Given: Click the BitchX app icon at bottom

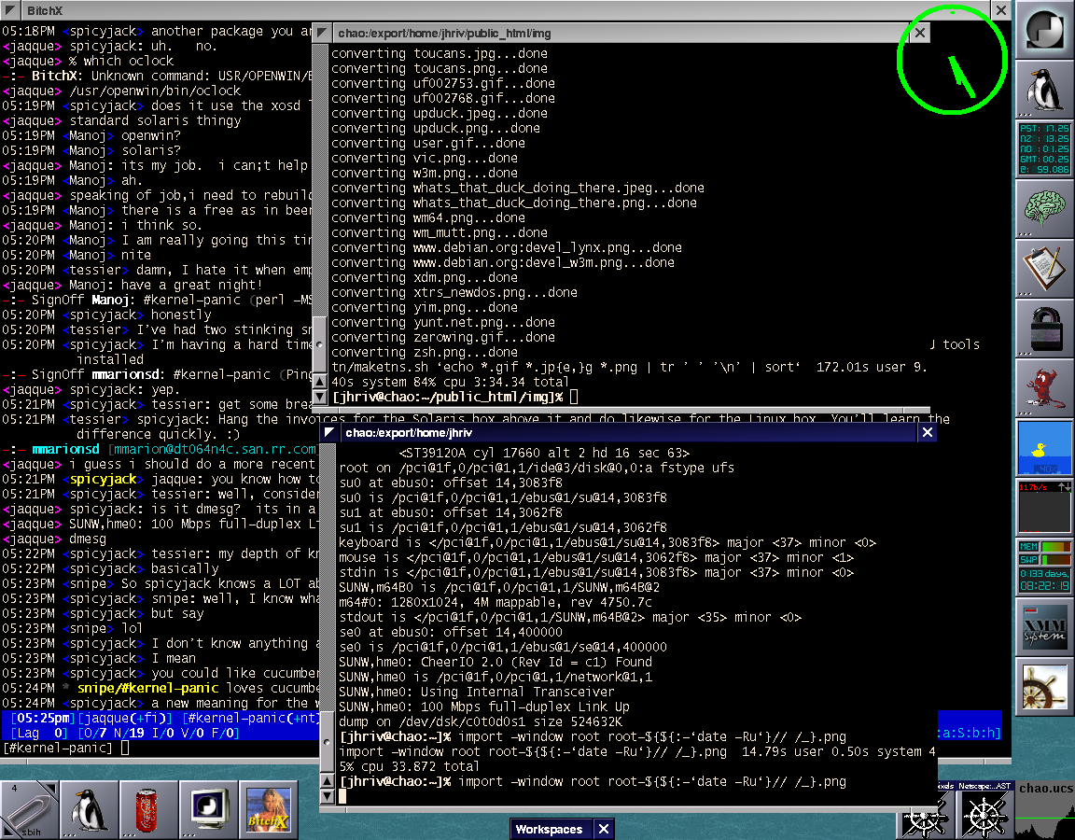Looking at the screenshot, I should (268, 809).
